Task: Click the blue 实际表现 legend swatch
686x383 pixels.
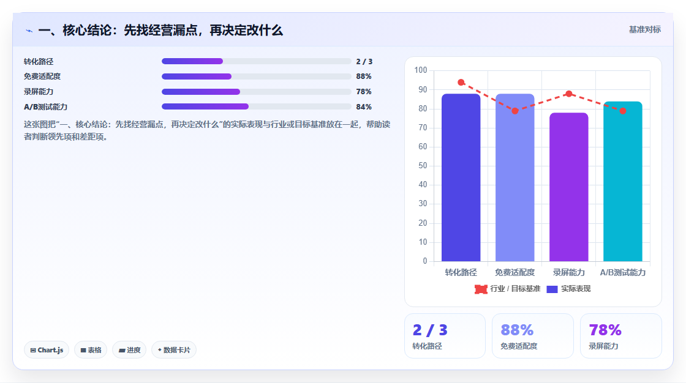Action: pyautogui.click(x=552, y=289)
